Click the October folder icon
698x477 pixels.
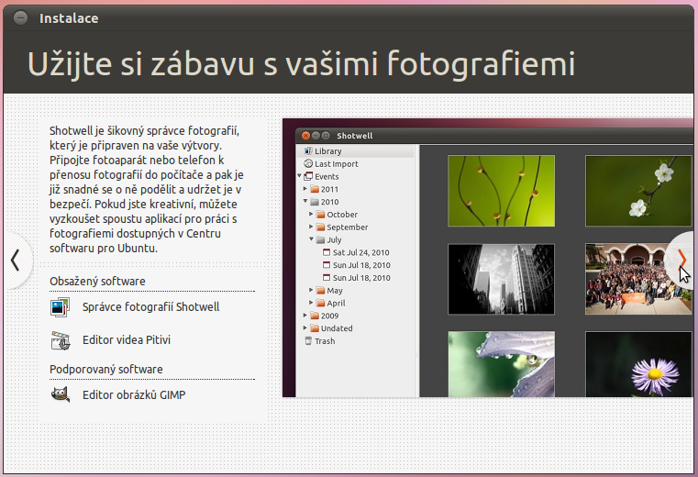pyautogui.click(x=320, y=215)
